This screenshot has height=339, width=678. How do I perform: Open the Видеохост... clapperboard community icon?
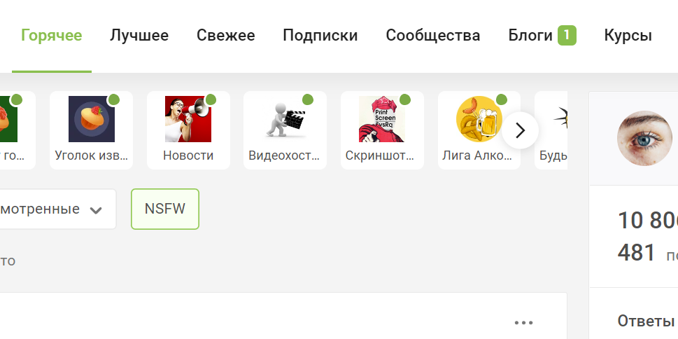[x=285, y=119]
